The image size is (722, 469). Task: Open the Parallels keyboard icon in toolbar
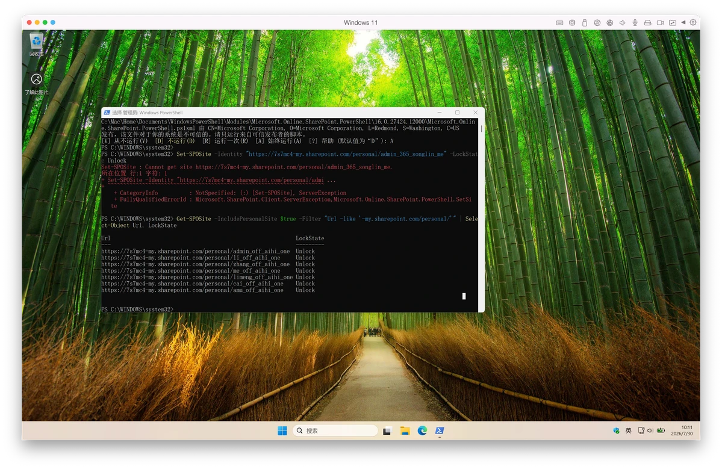click(x=559, y=22)
